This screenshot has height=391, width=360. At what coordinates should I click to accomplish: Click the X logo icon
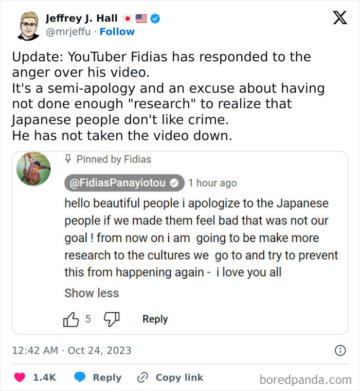[x=339, y=19]
